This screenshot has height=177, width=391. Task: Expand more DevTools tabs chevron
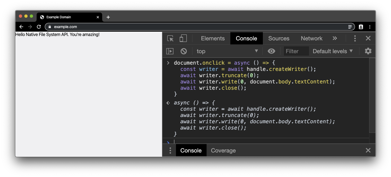point(335,38)
